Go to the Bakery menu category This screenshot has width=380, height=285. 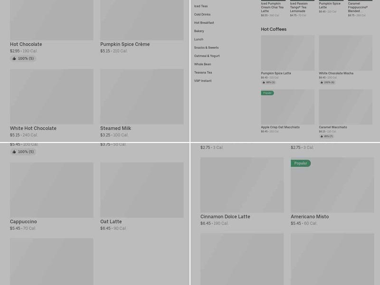click(199, 31)
